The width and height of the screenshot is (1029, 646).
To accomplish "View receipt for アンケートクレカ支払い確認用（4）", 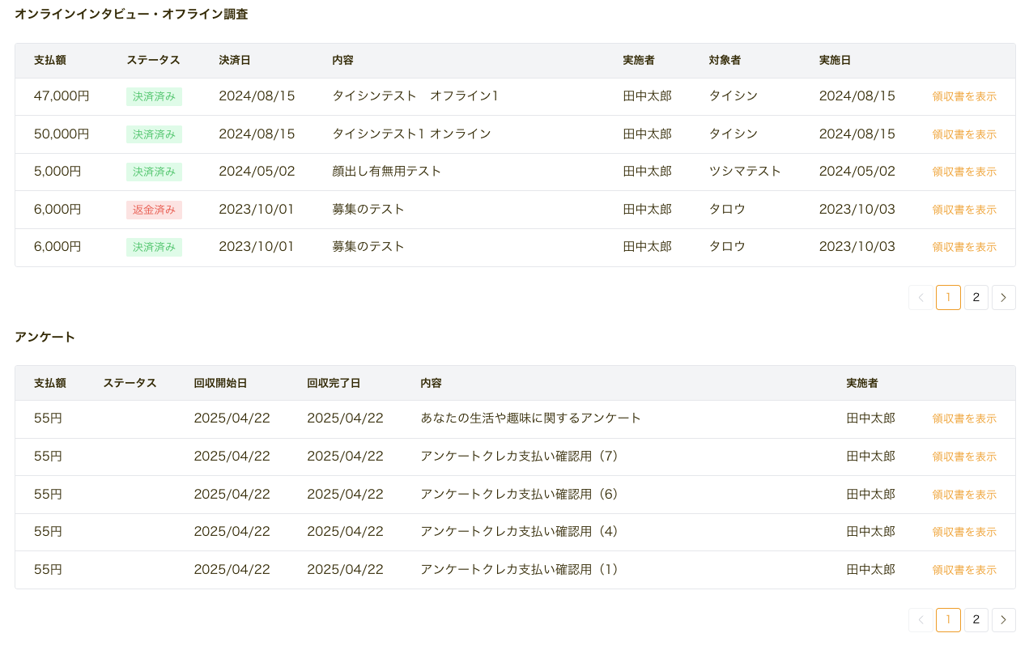I will (x=963, y=532).
